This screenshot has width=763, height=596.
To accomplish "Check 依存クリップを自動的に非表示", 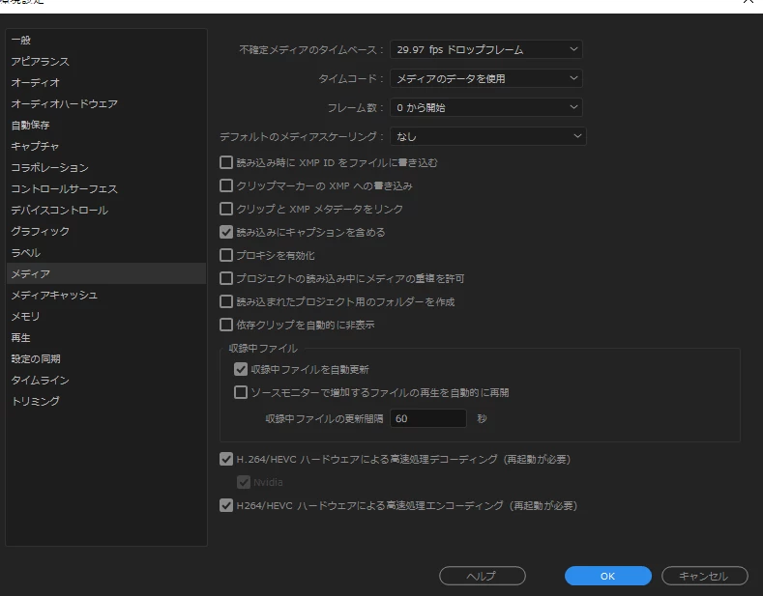I will 226,325.
